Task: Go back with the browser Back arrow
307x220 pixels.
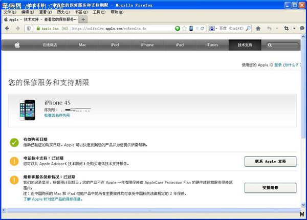Action: coord(7,28)
